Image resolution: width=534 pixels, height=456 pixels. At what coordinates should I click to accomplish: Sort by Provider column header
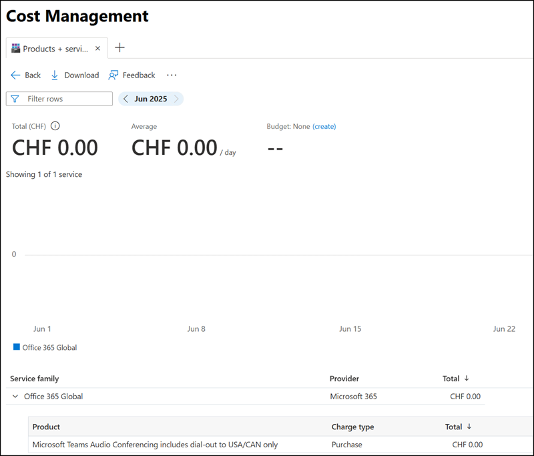click(344, 379)
